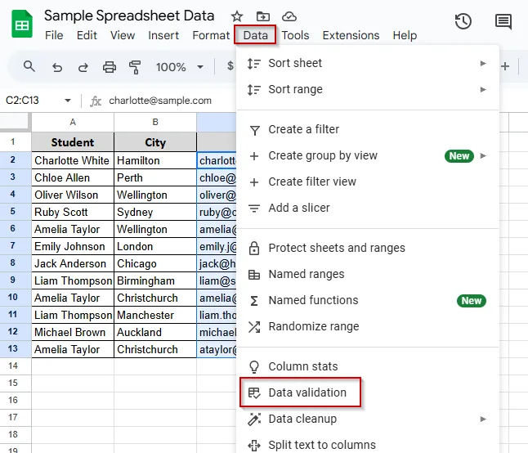The height and width of the screenshot is (453, 528).
Task: Click the Emily Johnson cell
Action: tap(73, 246)
